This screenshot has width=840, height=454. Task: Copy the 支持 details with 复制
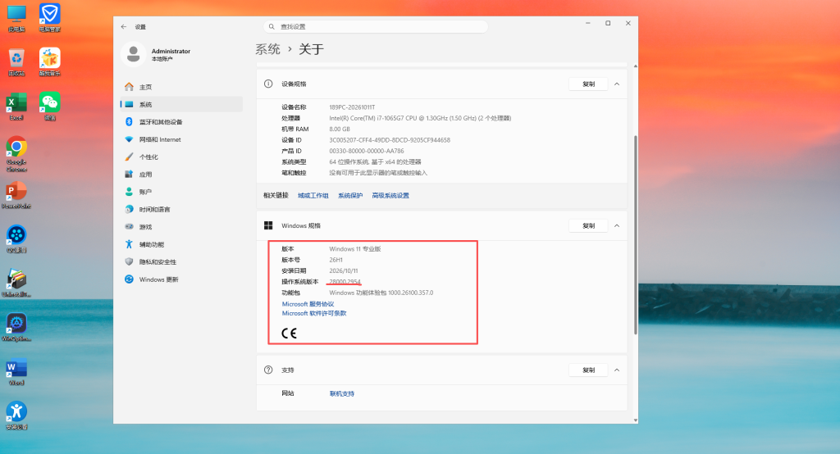tap(588, 370)
